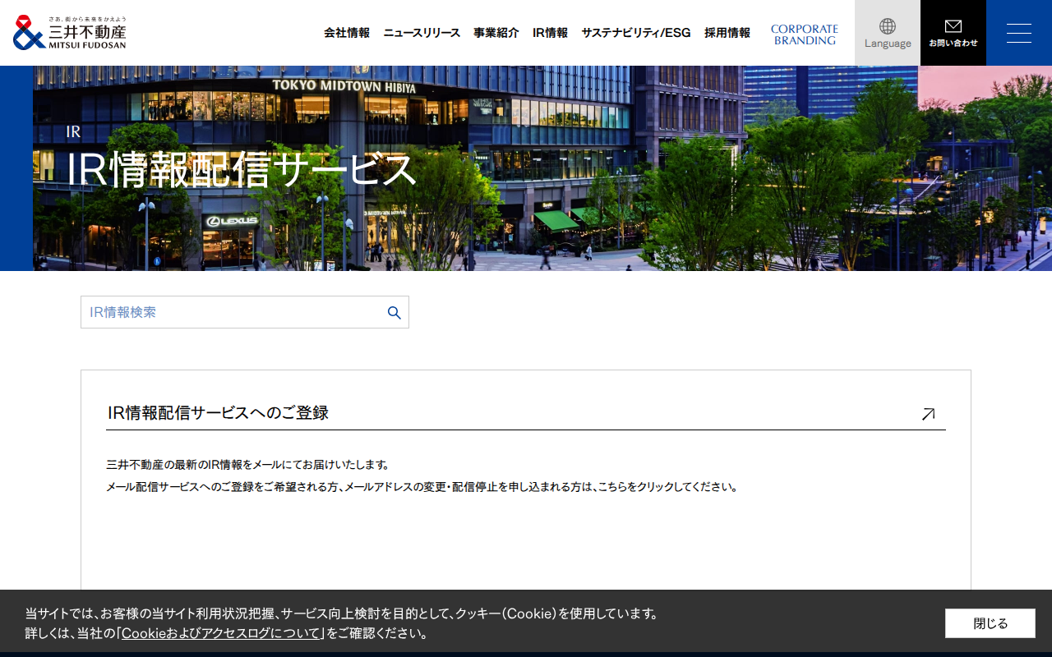Click the magnifier search icon
This screenshot has height=657, width=1052.
394,313
